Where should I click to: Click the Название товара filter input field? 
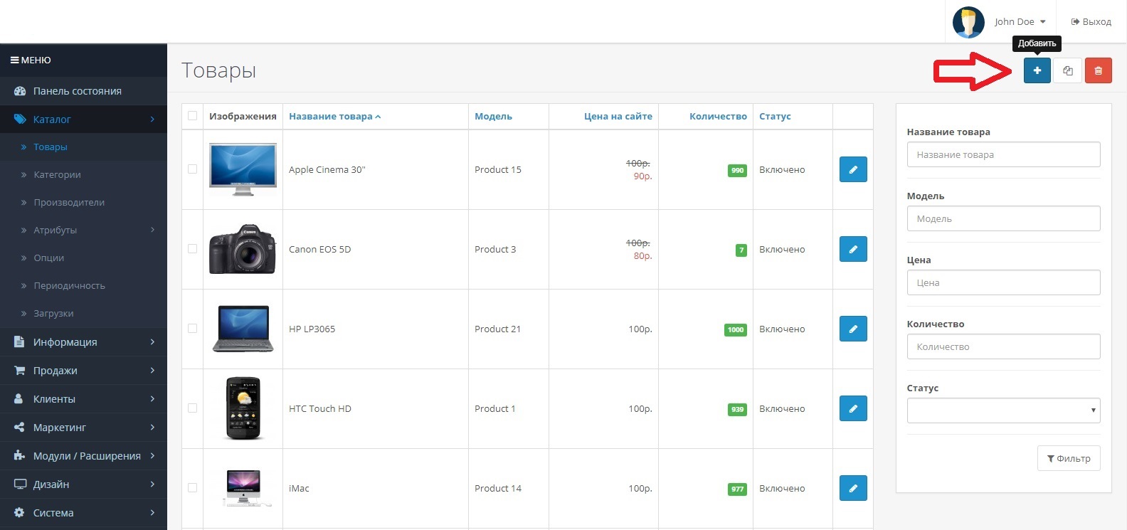pos(1003,154)
